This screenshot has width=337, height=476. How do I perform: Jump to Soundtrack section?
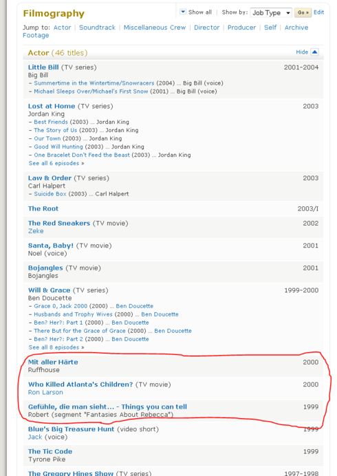(97, 28)
